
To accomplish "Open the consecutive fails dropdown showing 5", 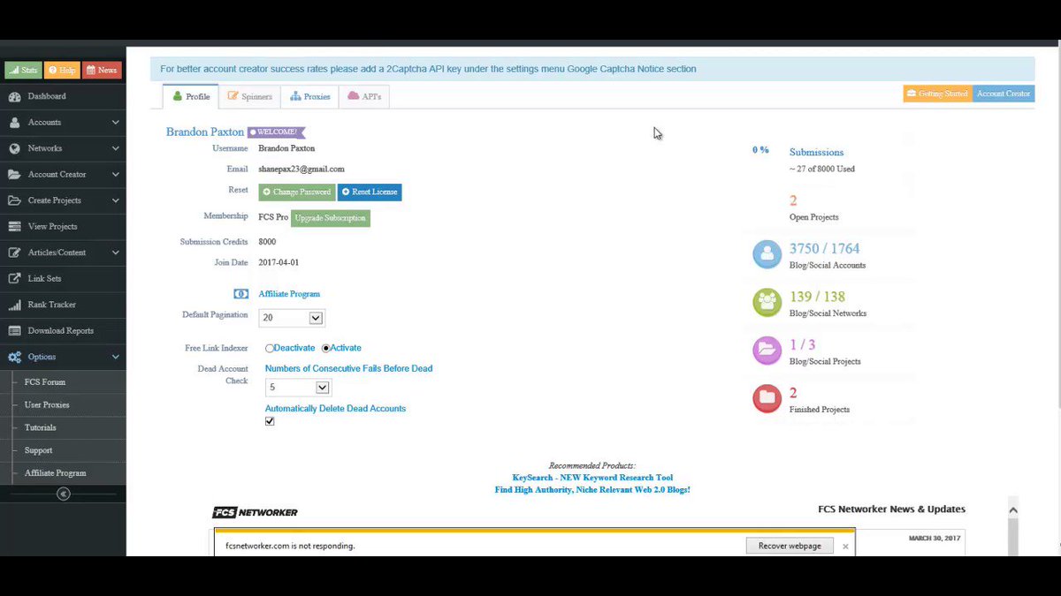I will click(298, 388).
